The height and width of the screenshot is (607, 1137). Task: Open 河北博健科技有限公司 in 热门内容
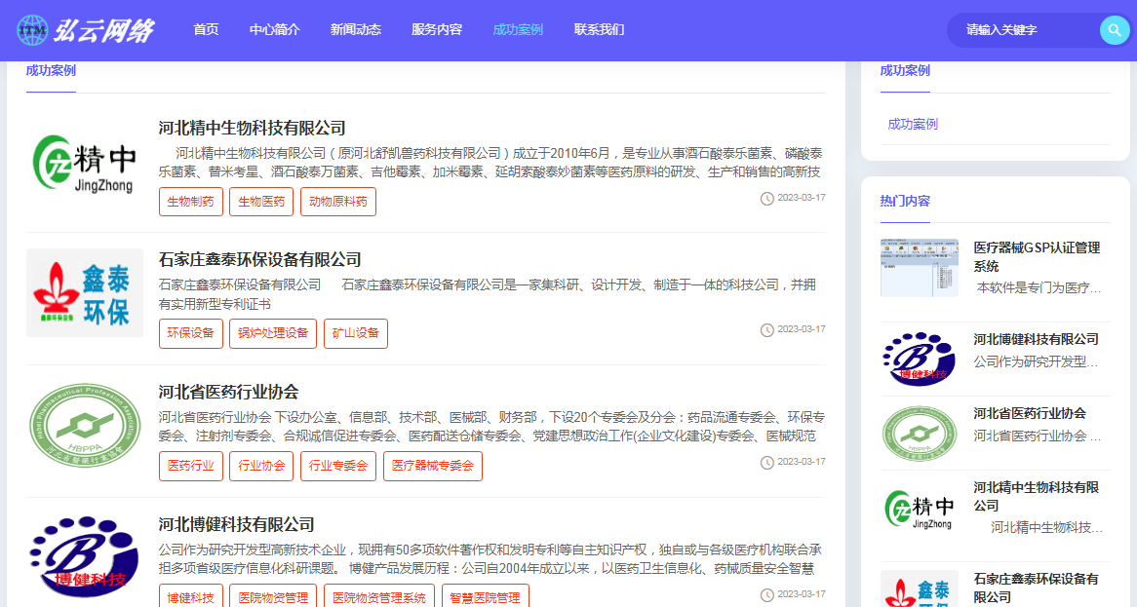1037,339
